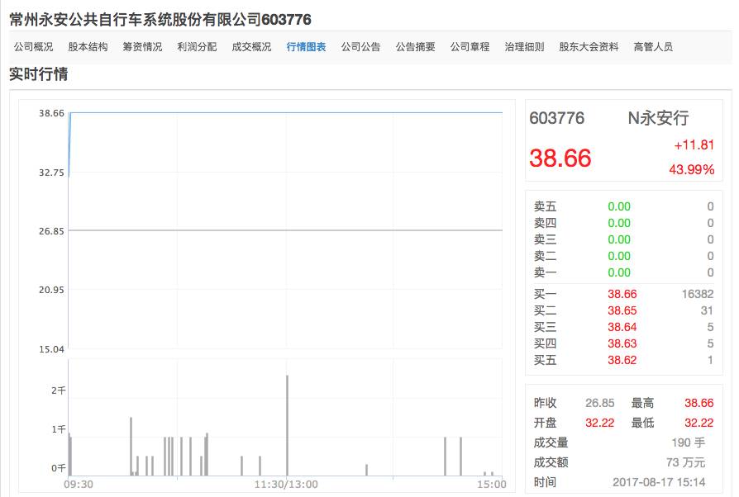Screen dimensions: 739x497
Task: Select the 开盘 value 32.22
Action: [x=600, y=423]
